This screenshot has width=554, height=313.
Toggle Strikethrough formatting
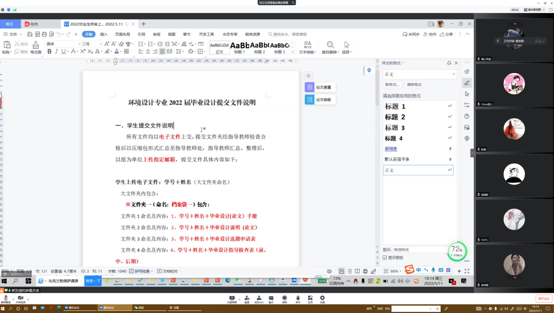coord(73,52)
